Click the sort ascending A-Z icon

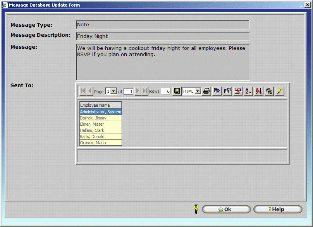[x=248, y=91]
